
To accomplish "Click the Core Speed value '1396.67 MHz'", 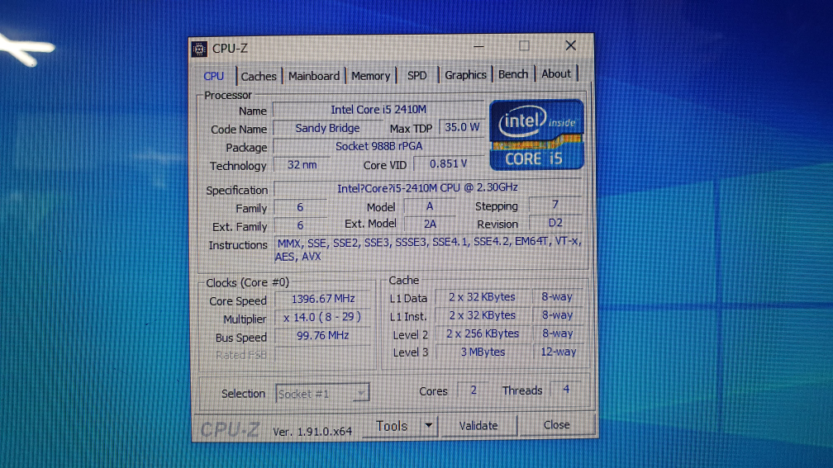I will [x=323, y=299].
